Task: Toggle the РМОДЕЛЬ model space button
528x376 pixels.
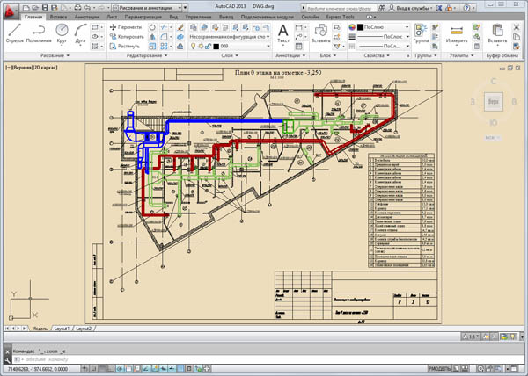Action: coord(439,369)
